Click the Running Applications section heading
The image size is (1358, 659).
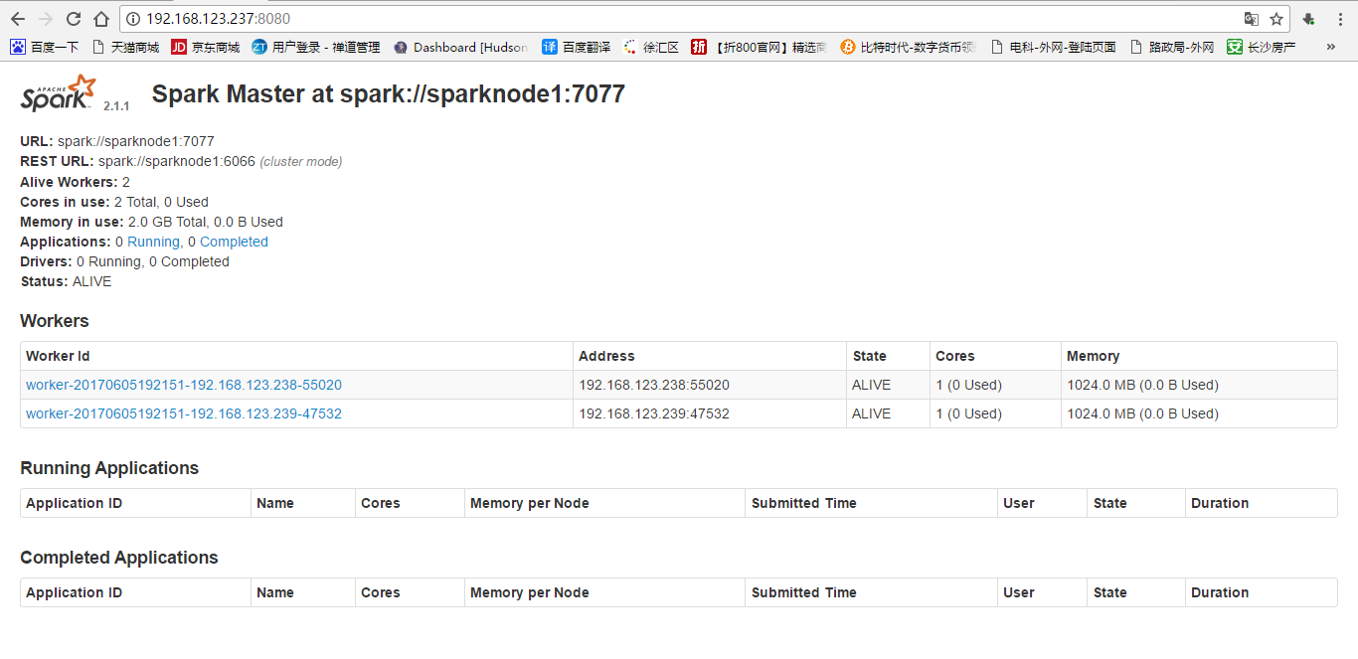[x=109, y=468]
